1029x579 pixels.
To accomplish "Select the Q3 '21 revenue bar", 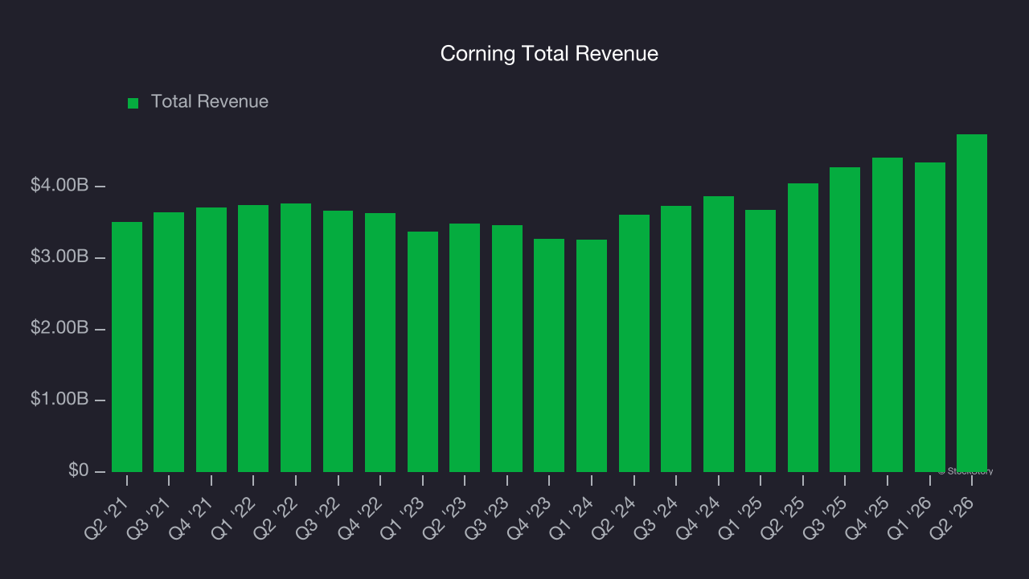I will 169,342.
